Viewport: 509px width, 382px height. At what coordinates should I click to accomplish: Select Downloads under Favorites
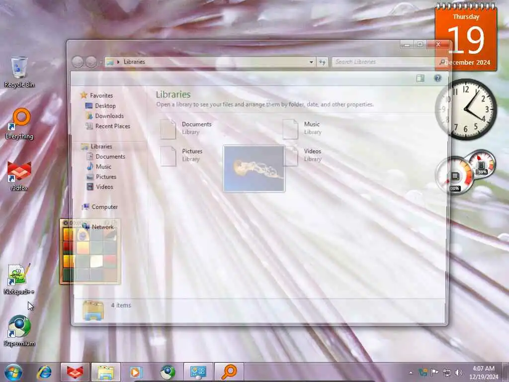point(109,116)
